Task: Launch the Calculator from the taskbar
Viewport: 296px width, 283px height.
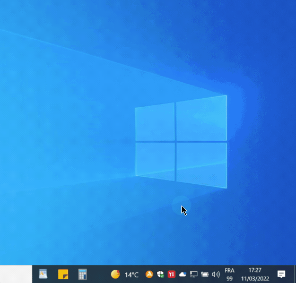Action: [83, 274]
